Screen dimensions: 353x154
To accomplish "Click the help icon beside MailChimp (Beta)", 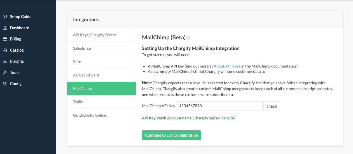I will pos(188,38).
